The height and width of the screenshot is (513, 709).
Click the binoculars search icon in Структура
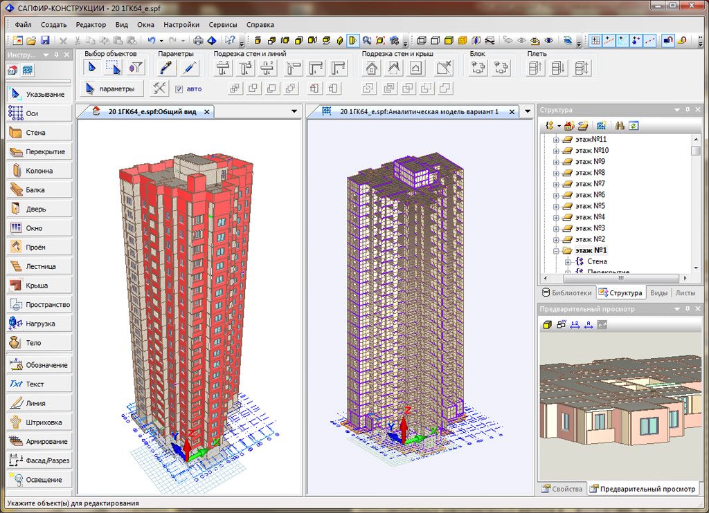(620, 126)
